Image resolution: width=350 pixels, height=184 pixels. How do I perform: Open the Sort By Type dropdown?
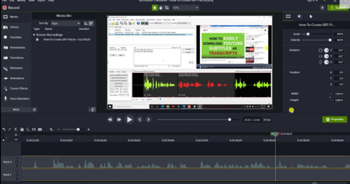point(66,23)
